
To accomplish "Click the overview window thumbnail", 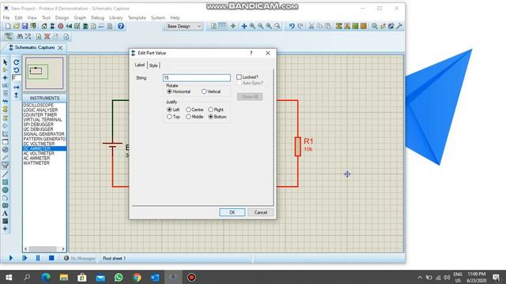I will click(x=44, y=73).
